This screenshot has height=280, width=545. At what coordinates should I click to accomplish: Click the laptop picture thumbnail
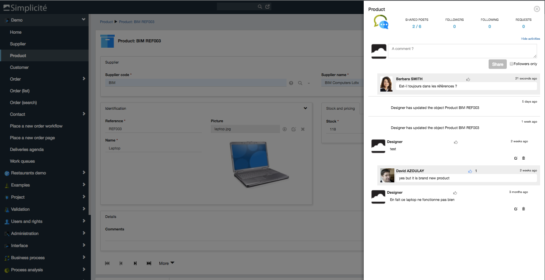(259, 164)
